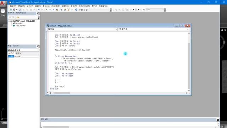
Task: Open the 파일(F) menu
Action: [x=13, y=6]
